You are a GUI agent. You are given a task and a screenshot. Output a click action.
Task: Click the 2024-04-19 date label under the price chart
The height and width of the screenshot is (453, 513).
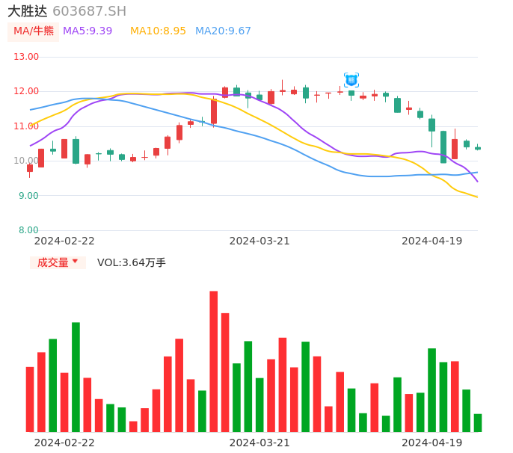(431, 241)
